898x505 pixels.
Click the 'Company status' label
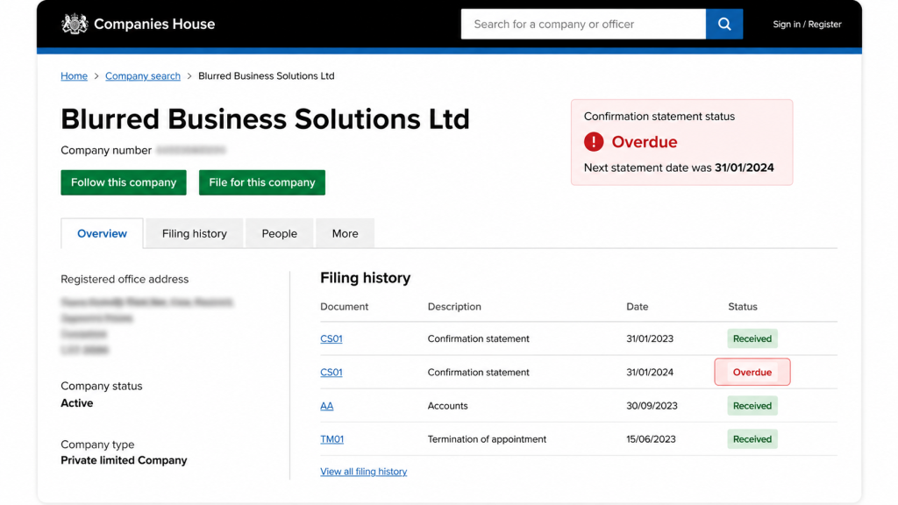[x=102, y=386]
